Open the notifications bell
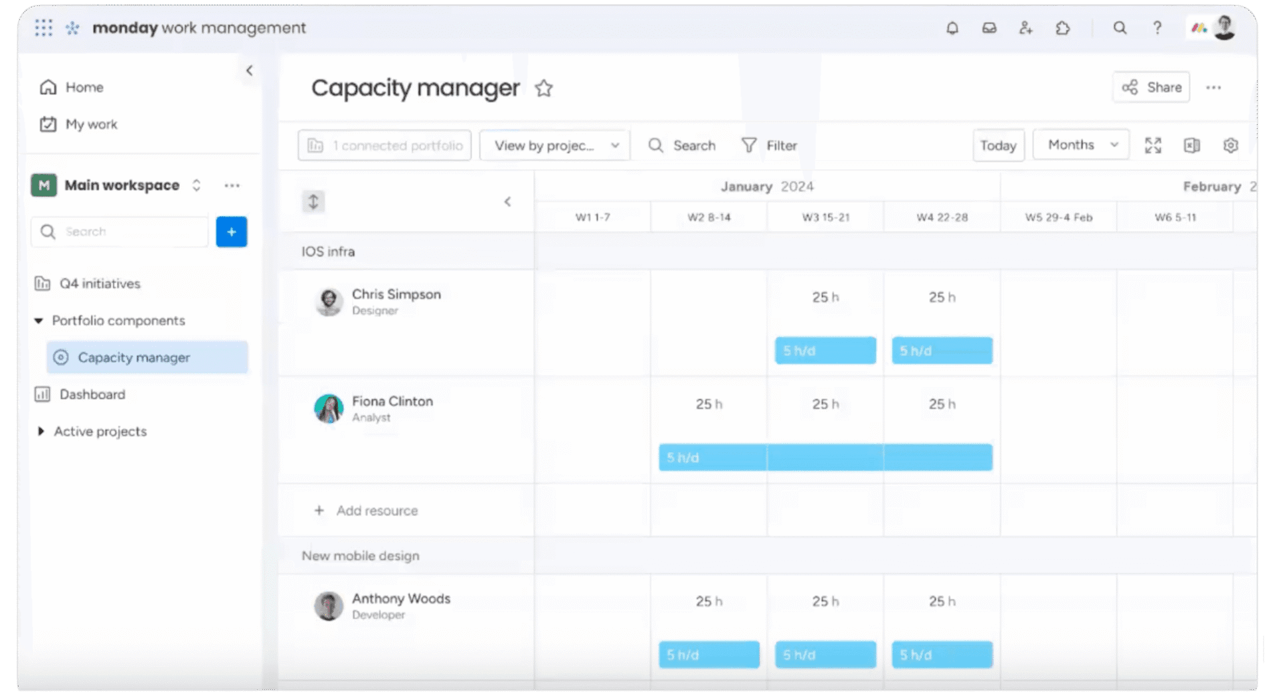Viewport: 1275px width, 692px height. point(952,28)
